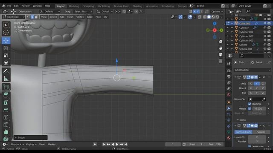
Task: Click the viewport zoom magnifier icon
Action: 221,42
